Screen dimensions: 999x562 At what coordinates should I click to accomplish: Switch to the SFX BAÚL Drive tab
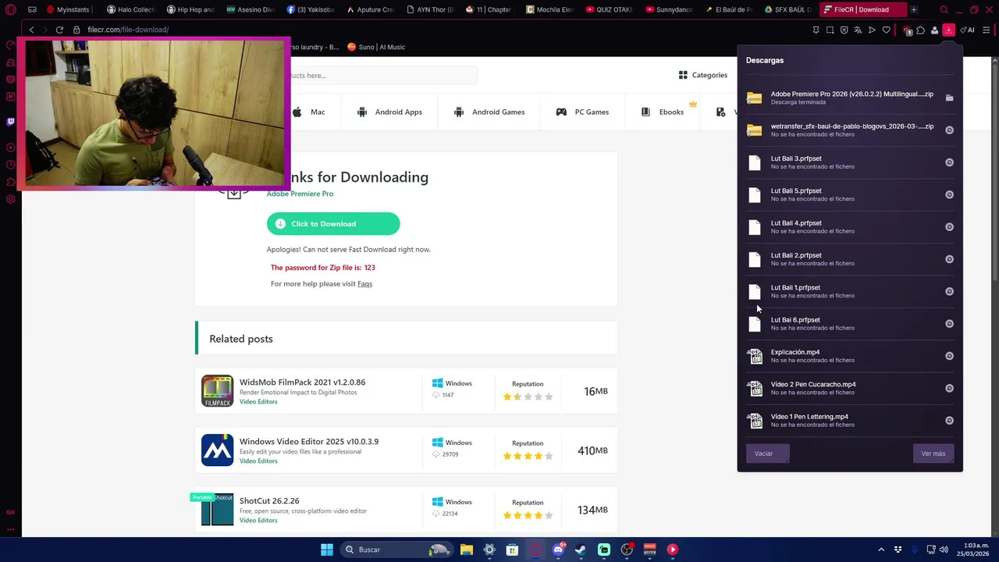pyautogui.click(x=787, y=10)
